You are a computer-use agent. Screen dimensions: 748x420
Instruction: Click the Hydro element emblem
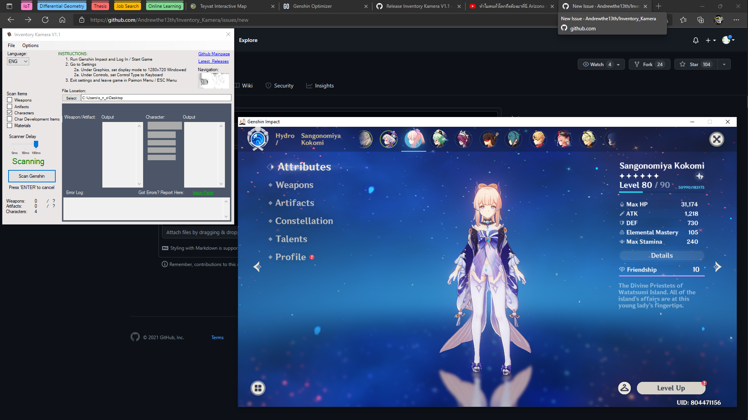(x=258, y=139)
